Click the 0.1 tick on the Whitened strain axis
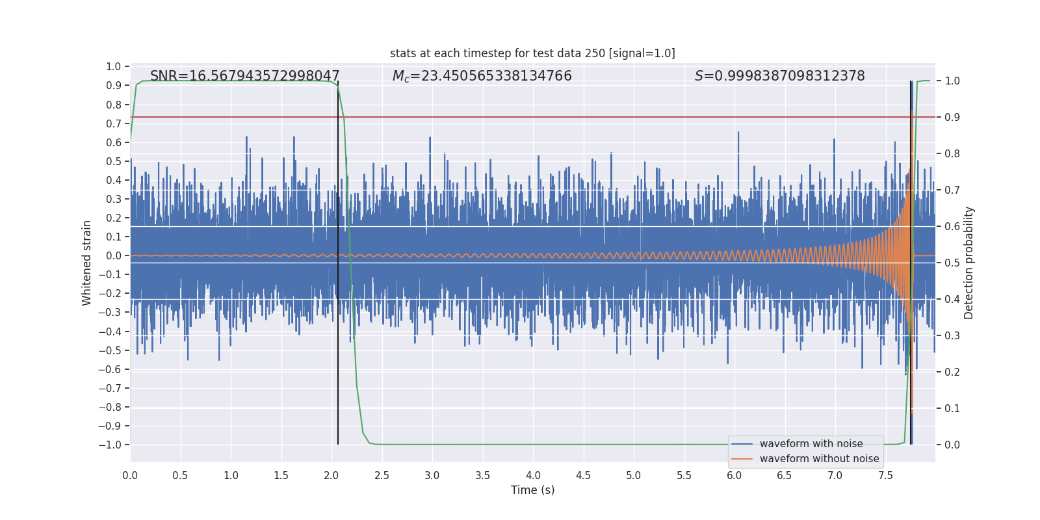Viewport: 1040px width, 520px height. pyautogui.click(x=114, y=237)
